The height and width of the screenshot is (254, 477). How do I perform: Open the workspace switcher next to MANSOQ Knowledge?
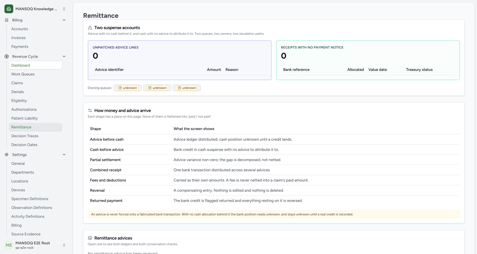pyautogui.click(x=64, y=9)
